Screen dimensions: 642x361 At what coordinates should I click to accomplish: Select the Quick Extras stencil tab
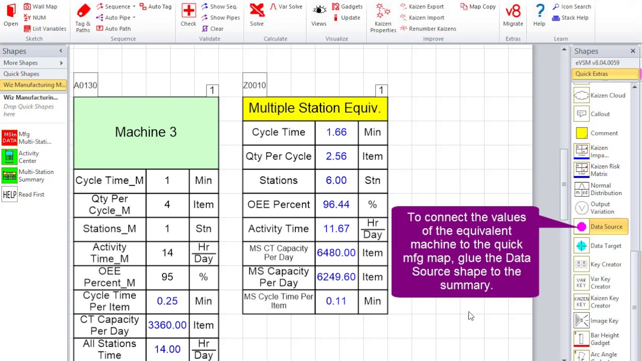coord(605,74)
